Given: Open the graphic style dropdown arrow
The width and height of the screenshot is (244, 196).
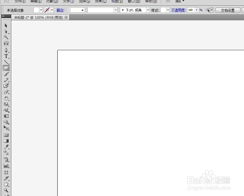Looking at the screenshot, I should (x=168, y=10).
